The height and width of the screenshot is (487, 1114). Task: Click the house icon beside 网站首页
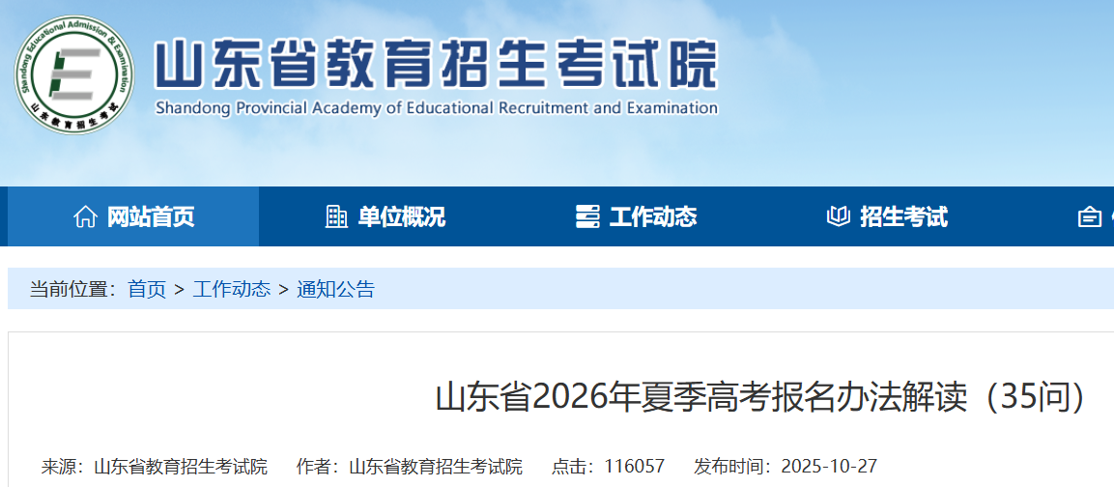(85, 216)
